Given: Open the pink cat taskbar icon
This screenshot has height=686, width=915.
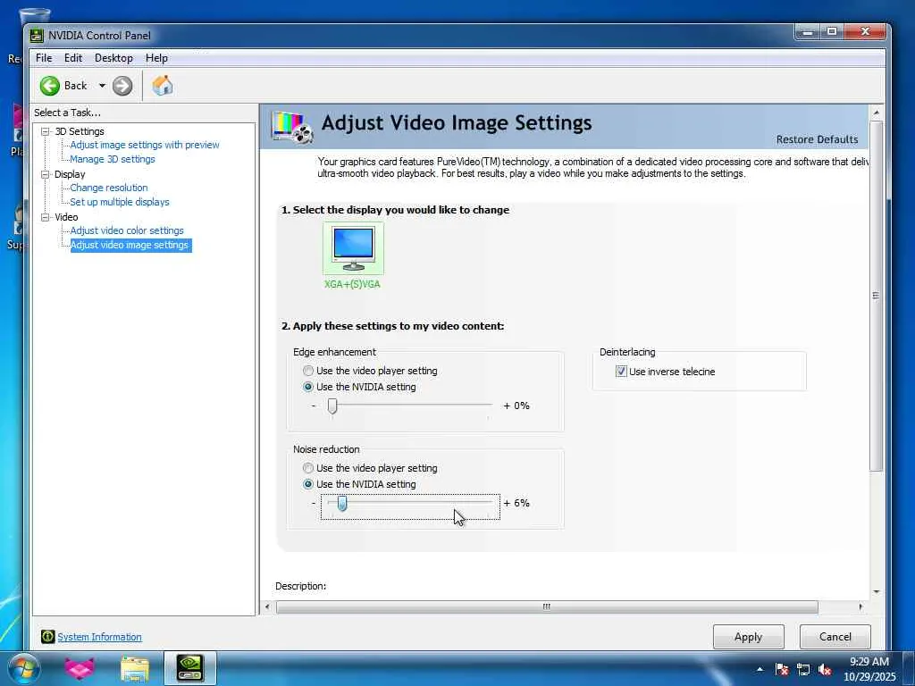Looking at the screenshot, I should coord(80,668).
